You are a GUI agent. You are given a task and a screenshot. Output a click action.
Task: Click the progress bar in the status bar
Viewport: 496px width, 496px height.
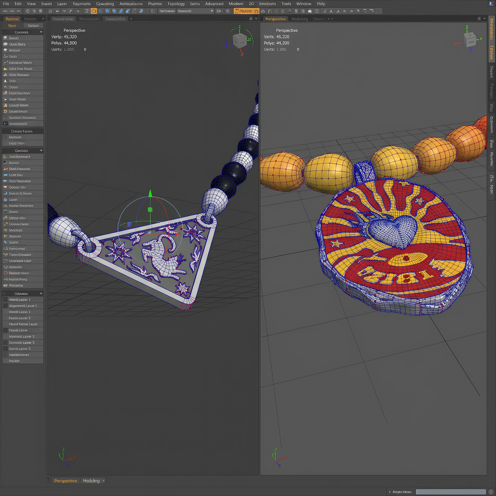tap(450, 492)
